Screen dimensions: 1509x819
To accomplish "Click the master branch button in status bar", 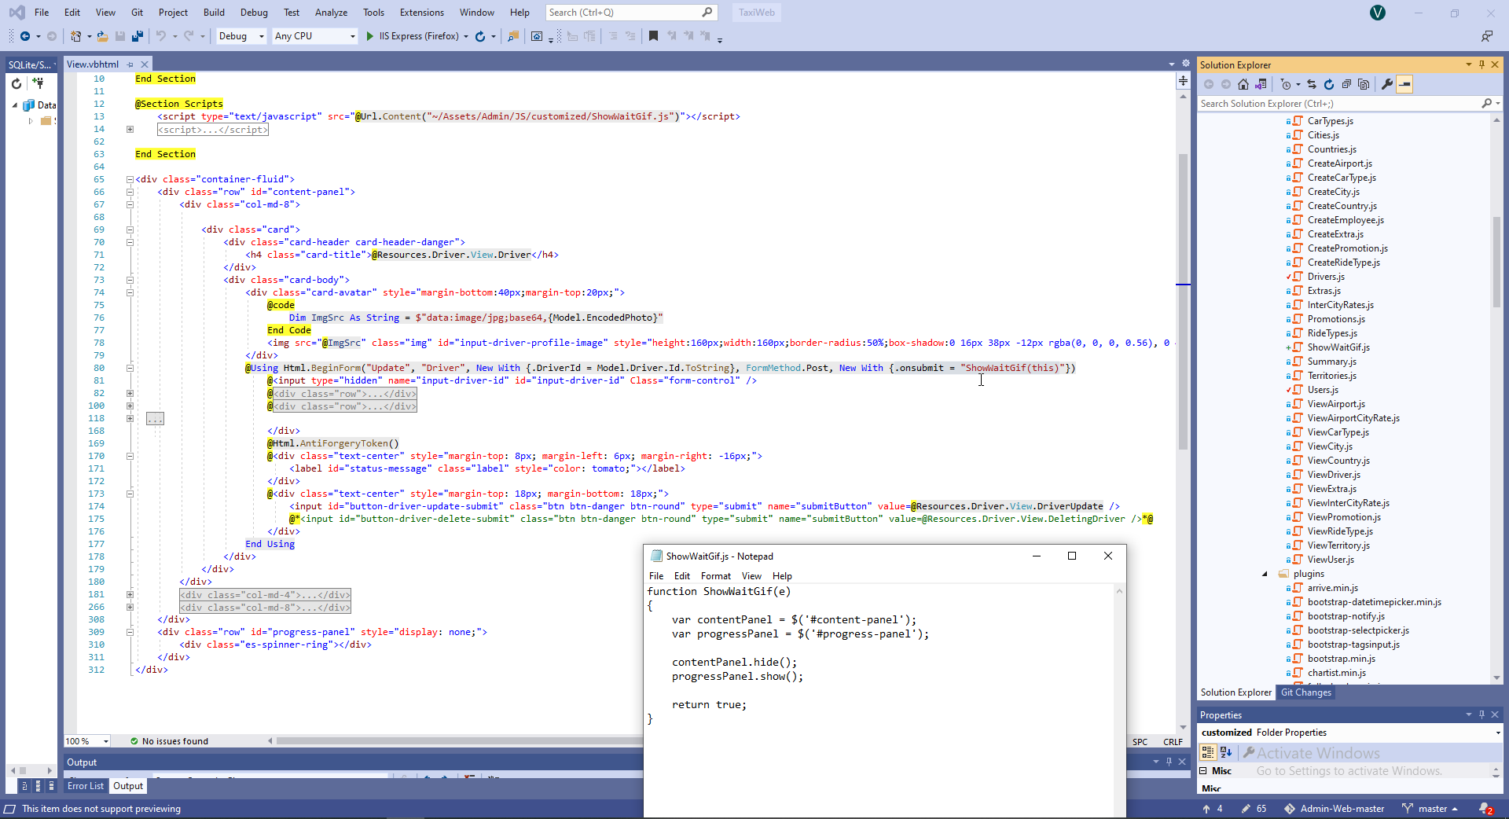I will click(x=1430, y=809).
